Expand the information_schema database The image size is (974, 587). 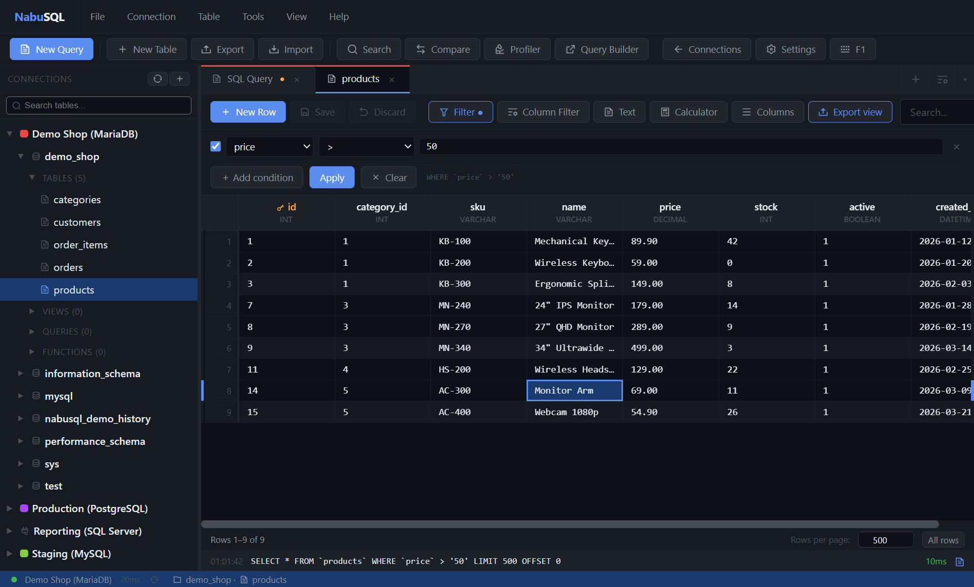pyautogui.click(x=21, y=374)
